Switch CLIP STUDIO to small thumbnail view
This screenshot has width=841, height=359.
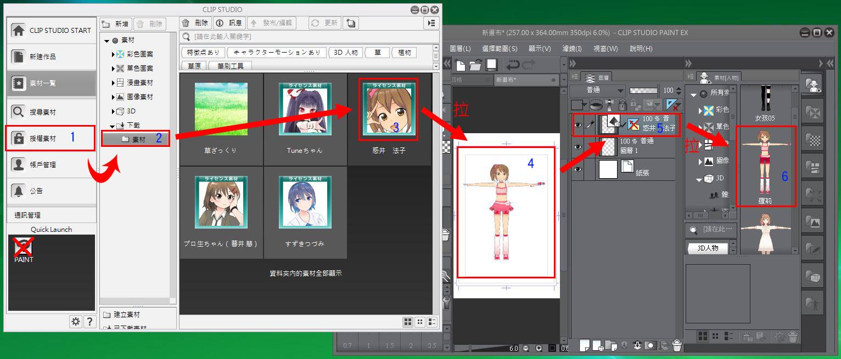pyautogui.click(x=420, y=322)
